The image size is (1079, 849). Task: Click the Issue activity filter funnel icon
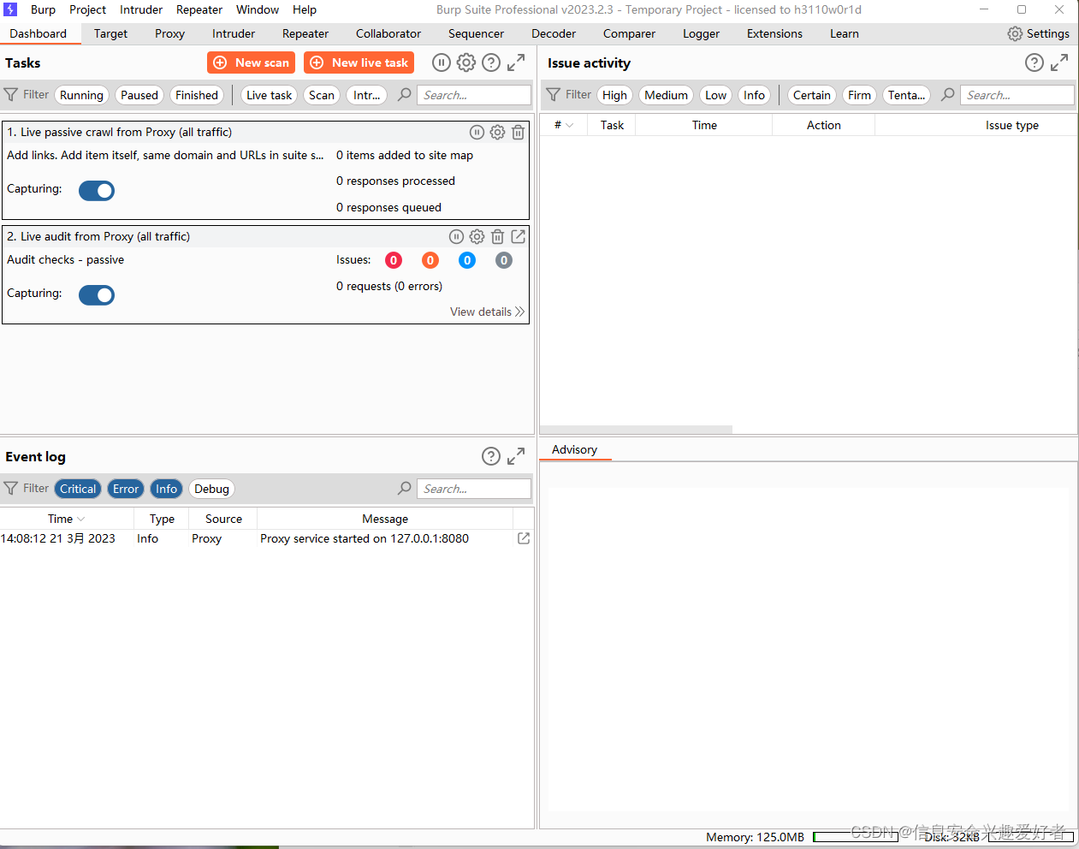tap(554, 95)
